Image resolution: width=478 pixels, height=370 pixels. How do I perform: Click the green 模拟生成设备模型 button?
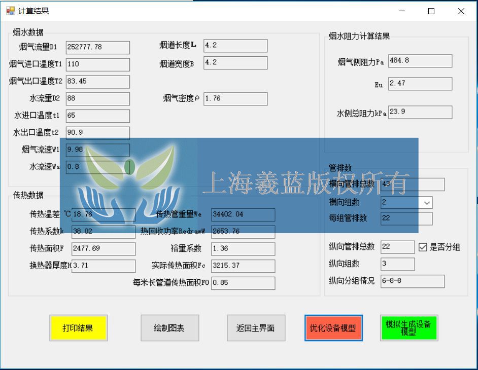(409, 328)
